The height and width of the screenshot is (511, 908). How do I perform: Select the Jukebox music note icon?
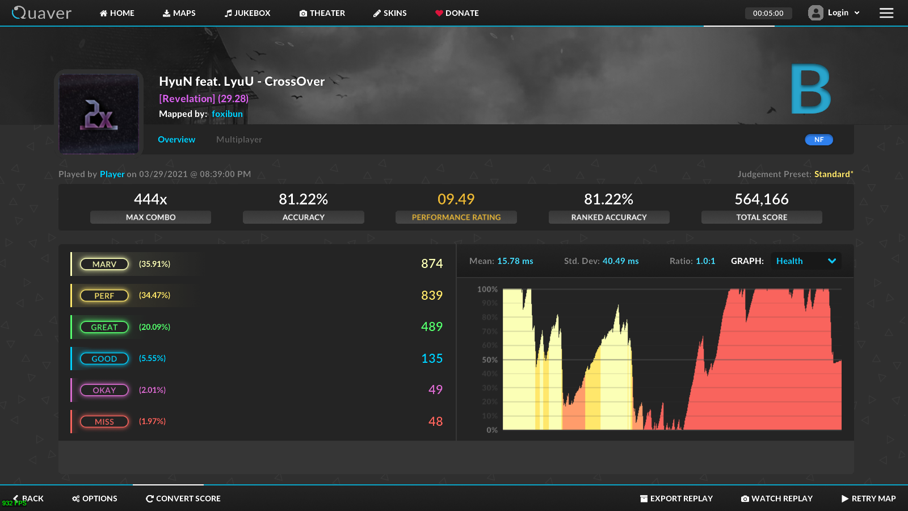click(x=228, y=12)
